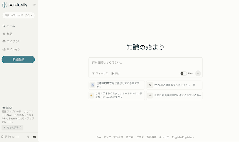Click the submit arrow button
This screenshot has width=239, height=142.
[x=198, y=73]
